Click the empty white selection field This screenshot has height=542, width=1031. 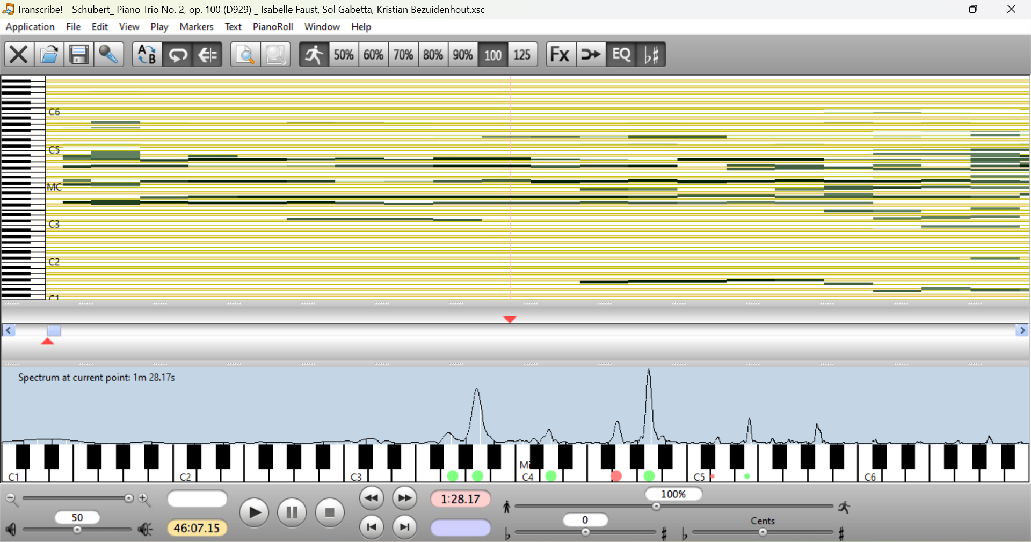pos(197,498)
